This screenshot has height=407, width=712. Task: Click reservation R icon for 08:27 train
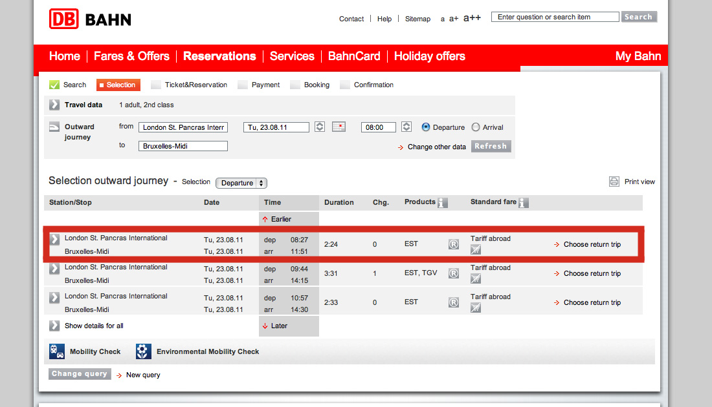(x=454, y=244)
